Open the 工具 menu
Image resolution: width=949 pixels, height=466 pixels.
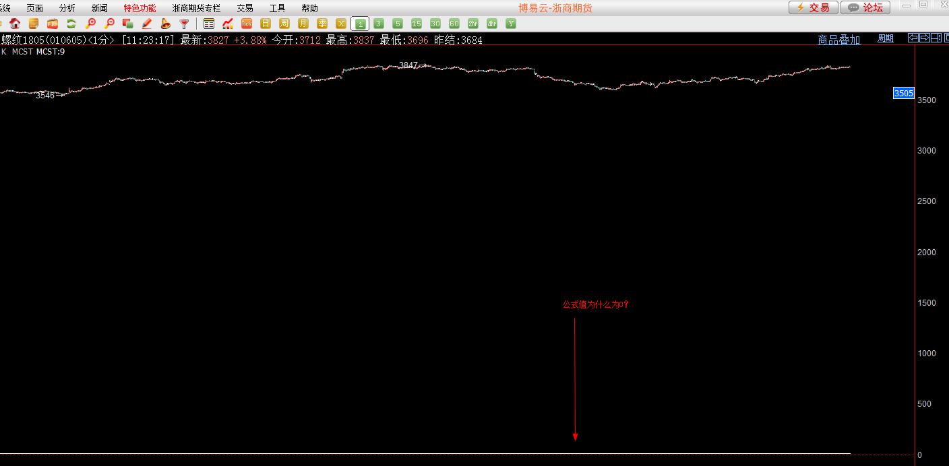point(277,8)
